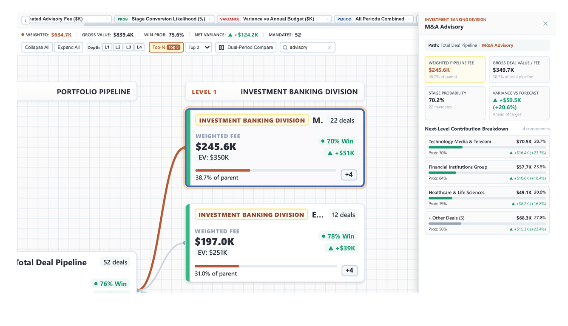The image size is (568, 326).
Task: Click the triangle in the +$51K badge
Action: [330, 153]
